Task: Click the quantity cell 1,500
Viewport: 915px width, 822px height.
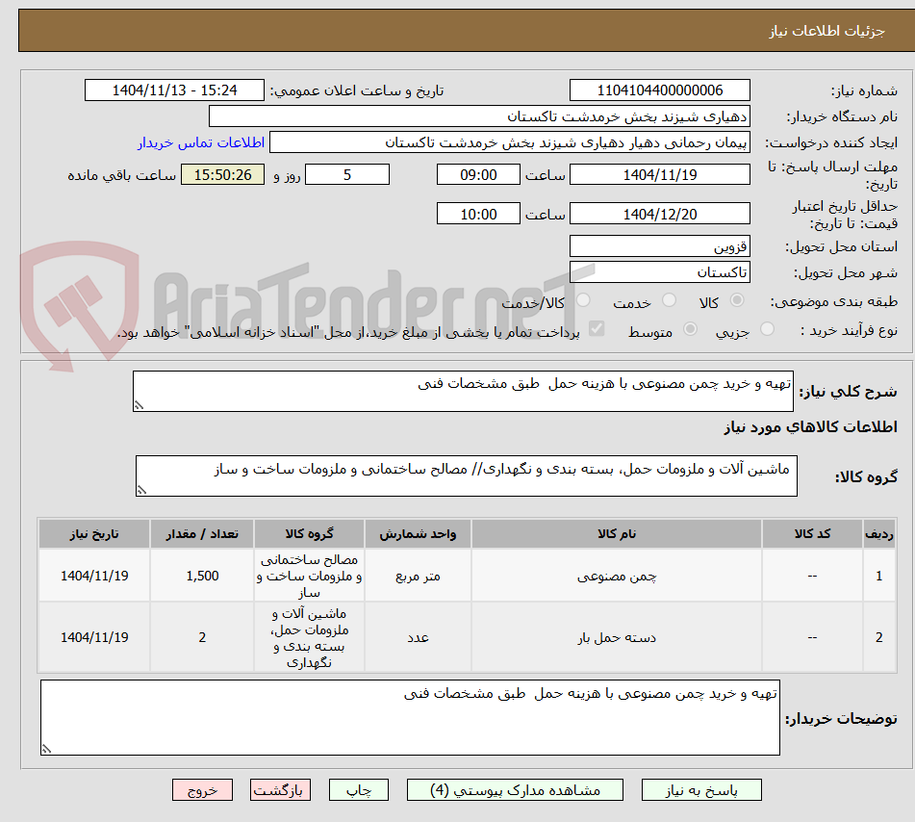Action: click(x=202, y=576)
